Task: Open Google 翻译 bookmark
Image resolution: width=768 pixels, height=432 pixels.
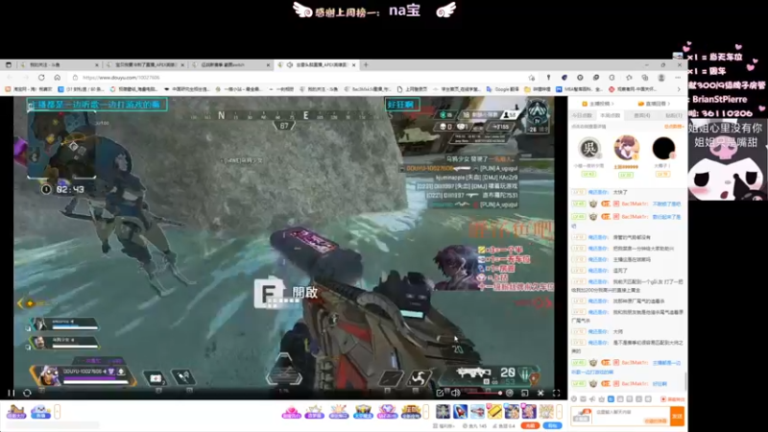Action: [502, 89]
